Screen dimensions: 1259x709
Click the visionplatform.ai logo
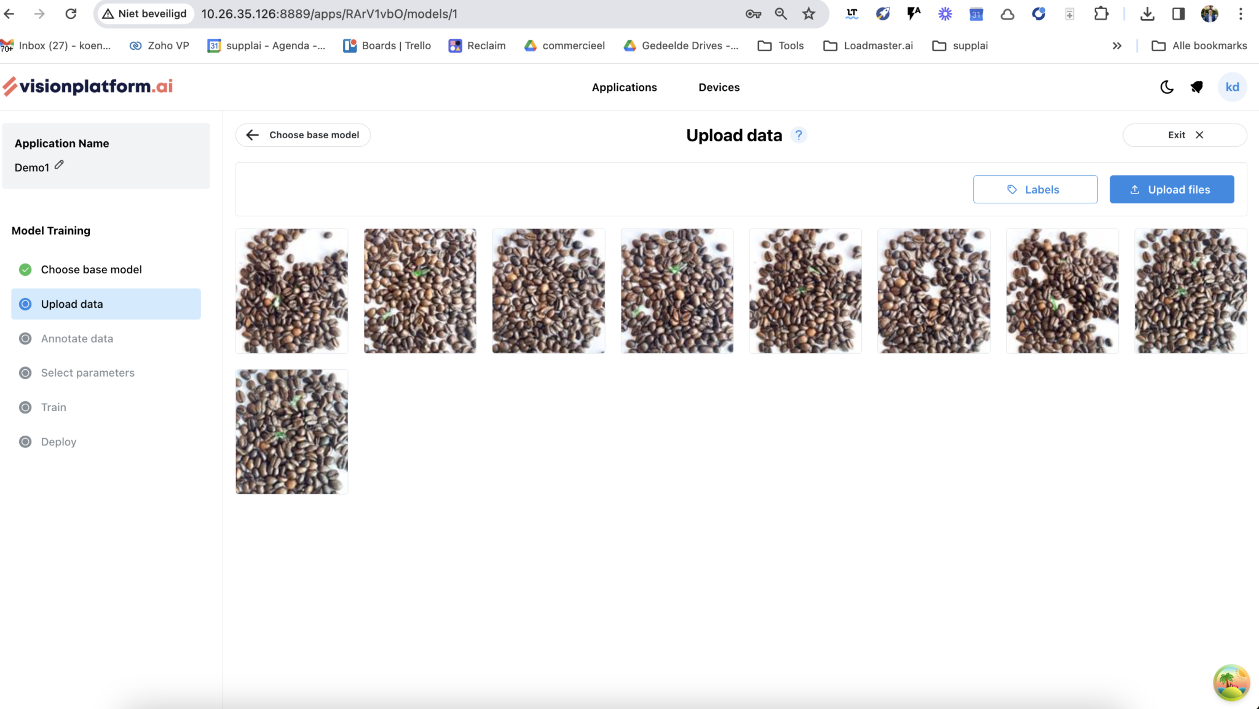point(87,86)
